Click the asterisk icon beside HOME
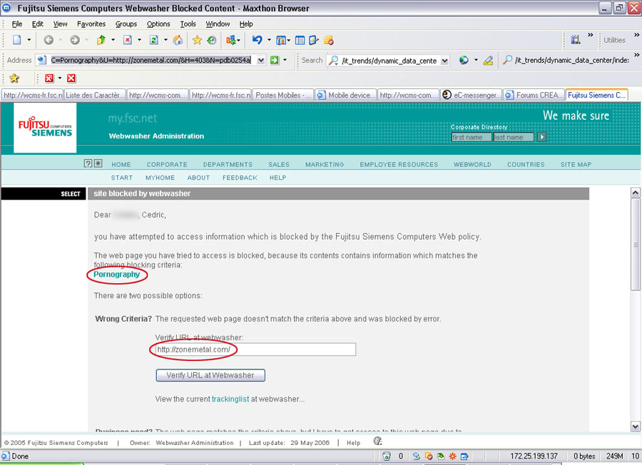 point(98,163)
